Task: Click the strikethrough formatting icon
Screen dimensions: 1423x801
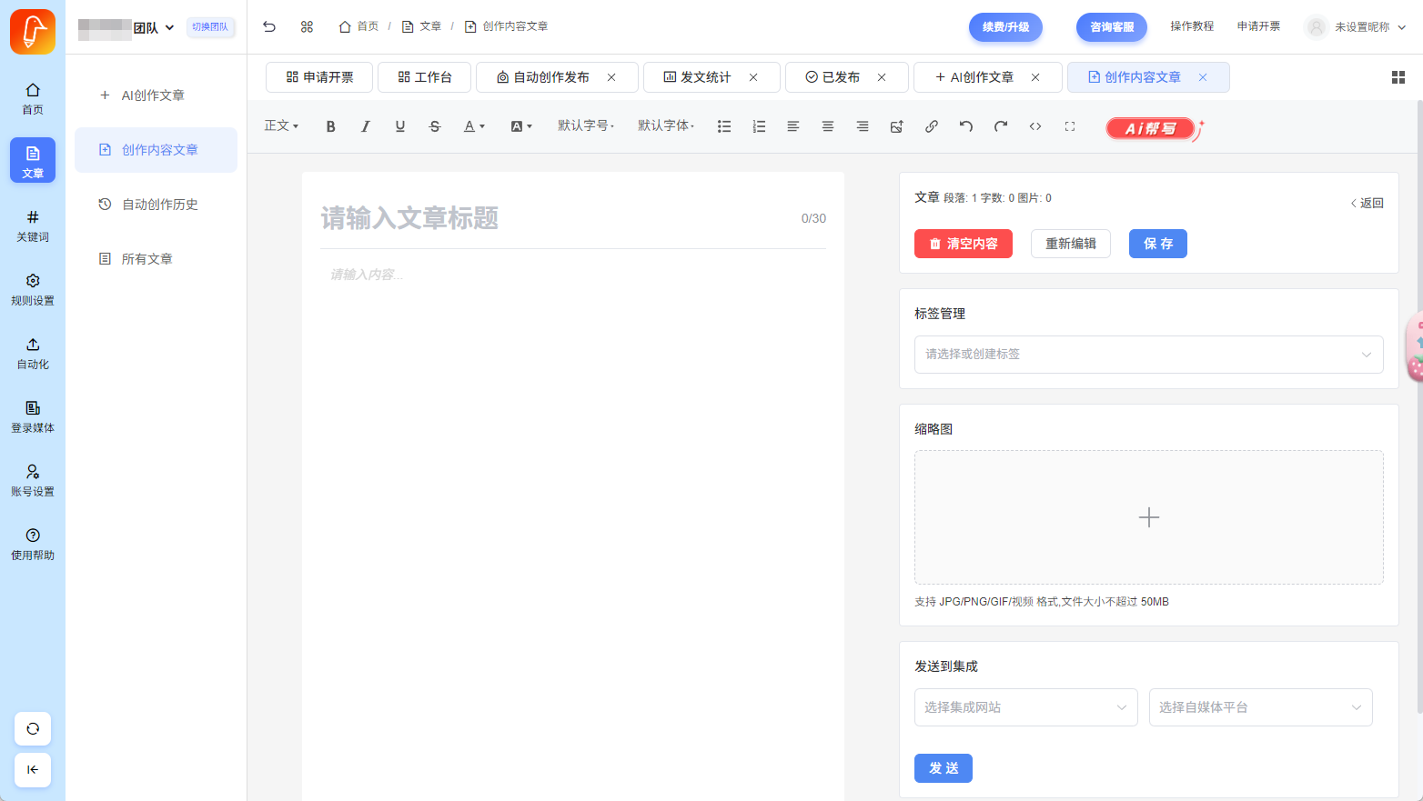Action: (435, 126)
